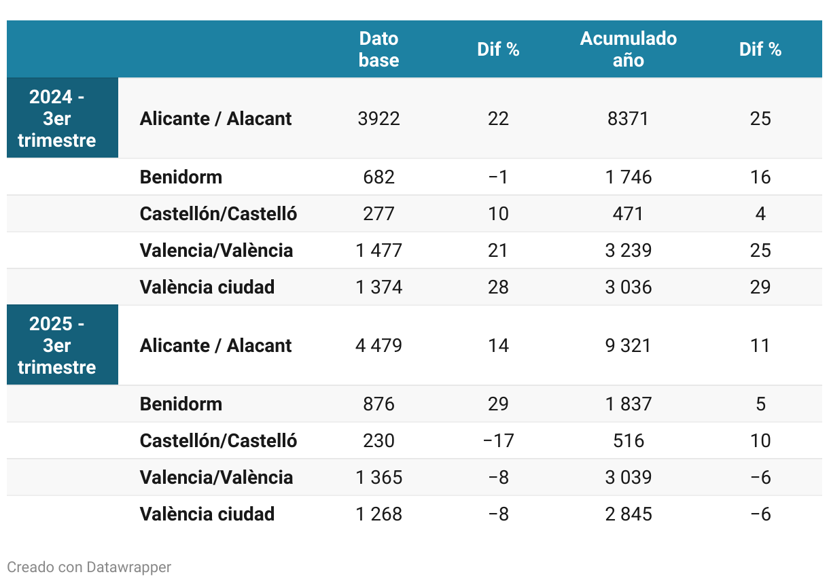This screenshot has width=829, height=583.
Task: Click the 'Dato base' column header
Action: 378,49
